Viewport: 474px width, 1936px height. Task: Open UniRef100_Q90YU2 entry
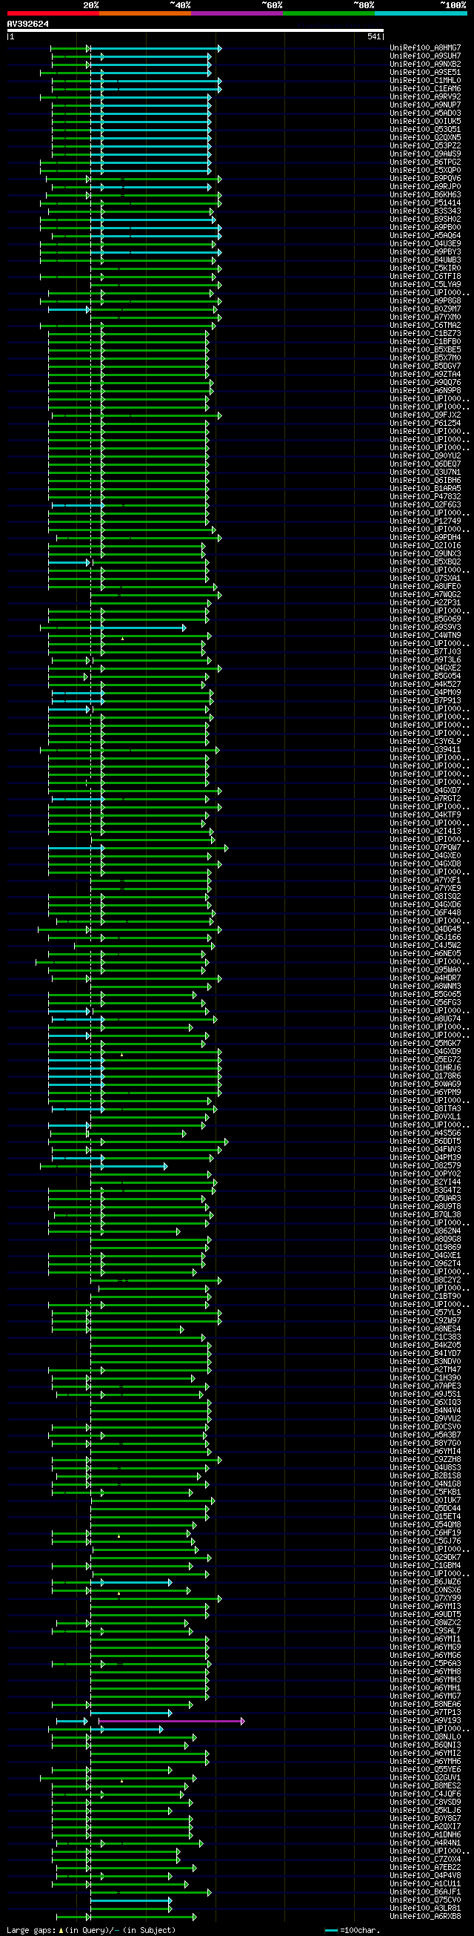[425, 455]
